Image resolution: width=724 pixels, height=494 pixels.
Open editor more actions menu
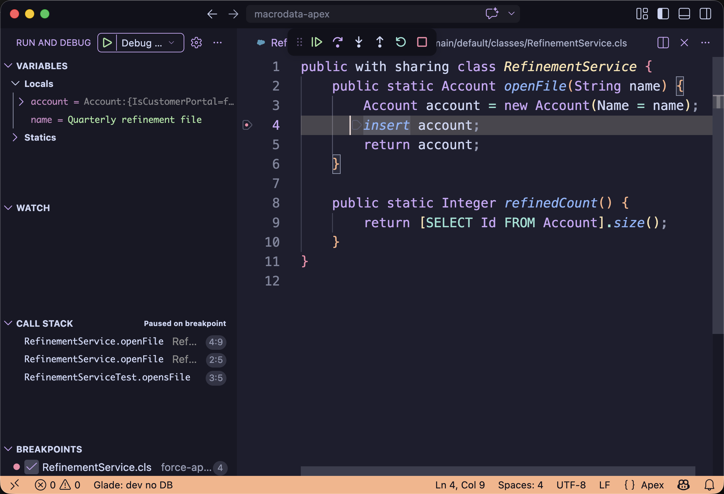(x=705, y=43)
